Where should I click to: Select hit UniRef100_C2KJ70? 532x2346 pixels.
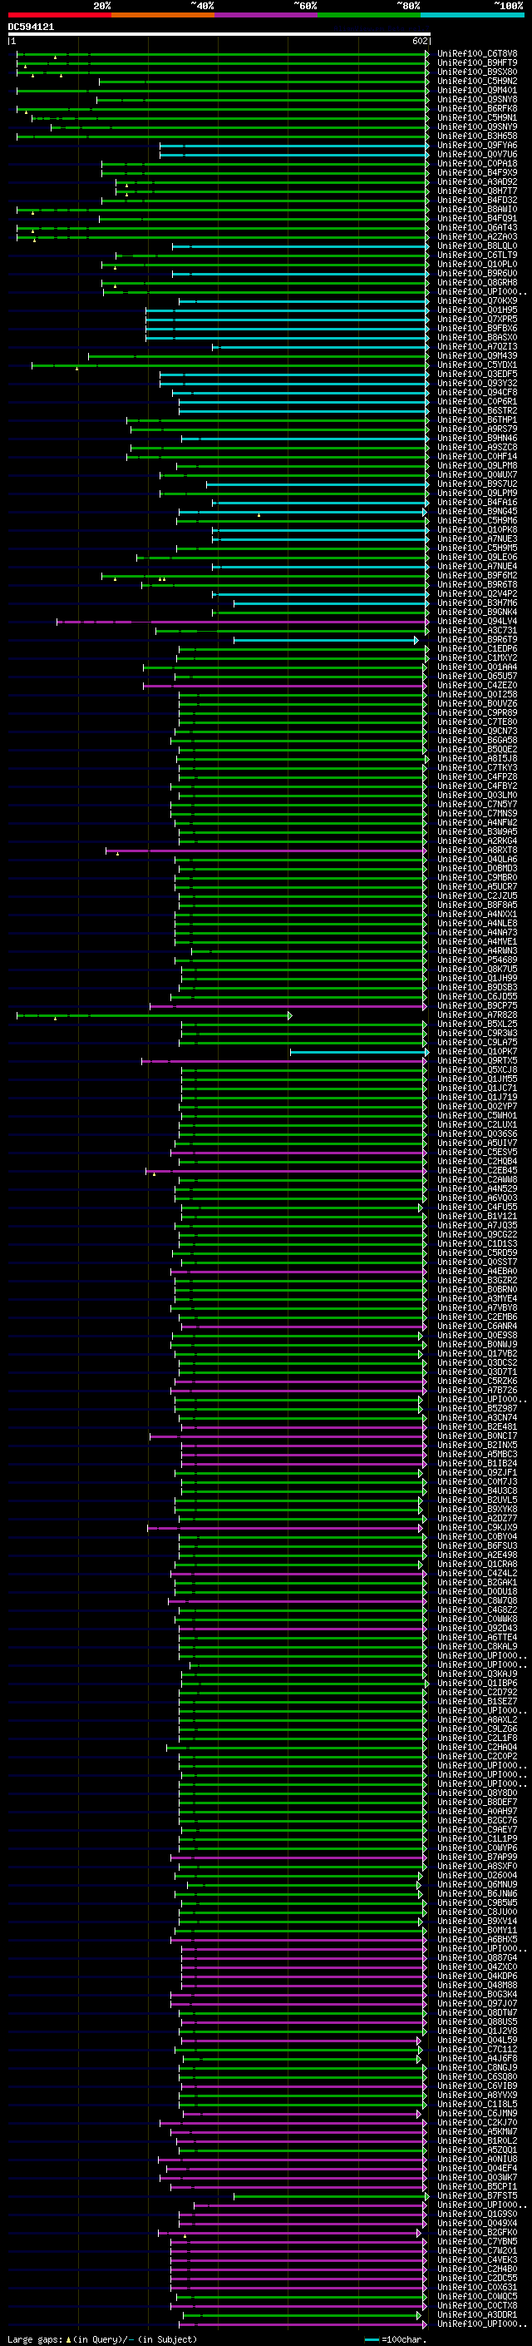(x=477, y=2122)
